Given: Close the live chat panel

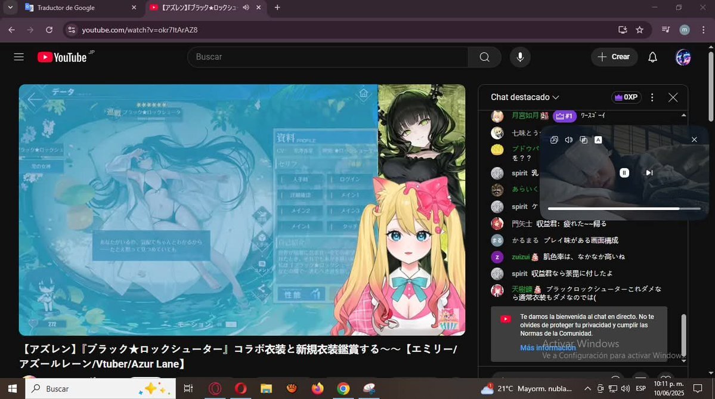Looking at the screenshot, I should (673, 97).
